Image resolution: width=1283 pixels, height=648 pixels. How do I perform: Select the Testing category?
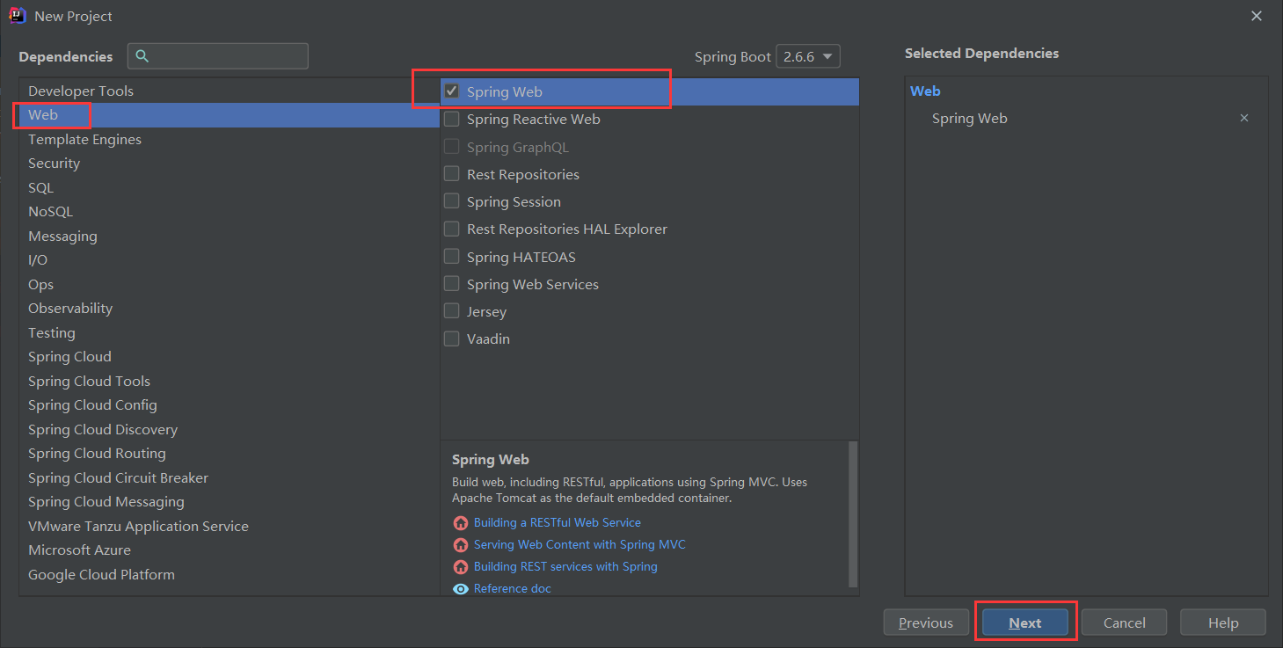point(229,332)
